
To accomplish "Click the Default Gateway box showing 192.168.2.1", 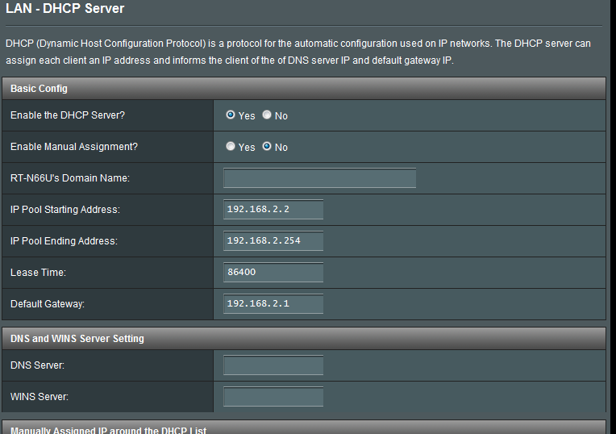I will click(273, 304).
